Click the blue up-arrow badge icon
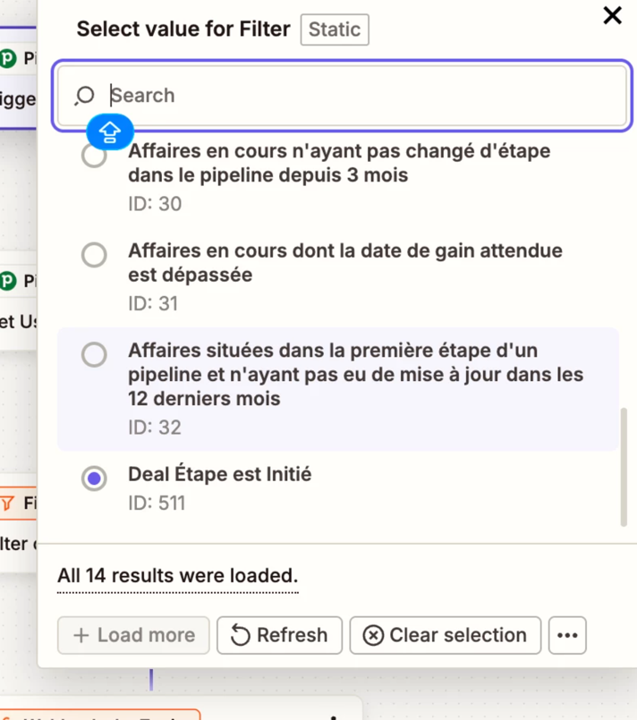This screenshot has width=637, height=720. tap(109, 132)
